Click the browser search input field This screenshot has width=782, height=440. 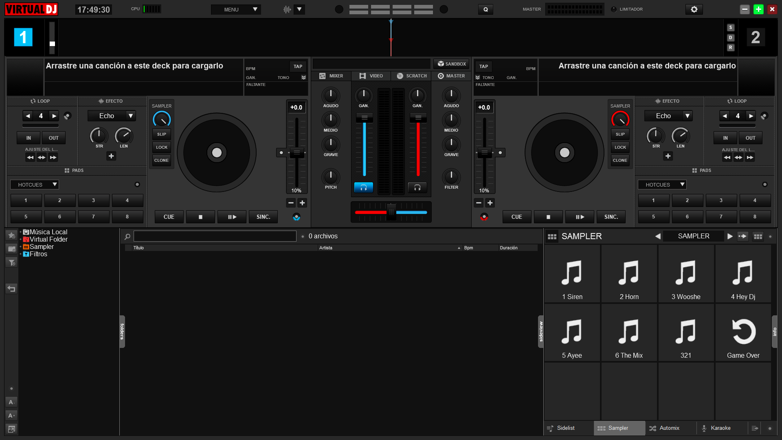[x=215, y=236]
